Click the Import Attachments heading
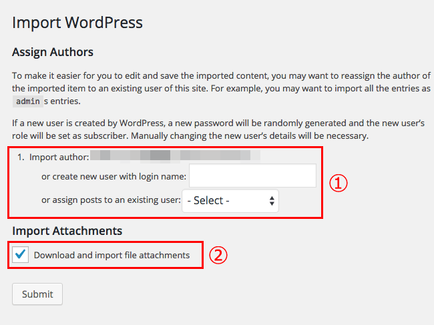The width and height of the screenshot is (434, 325). pyautogui.click(x=67, y=231)
